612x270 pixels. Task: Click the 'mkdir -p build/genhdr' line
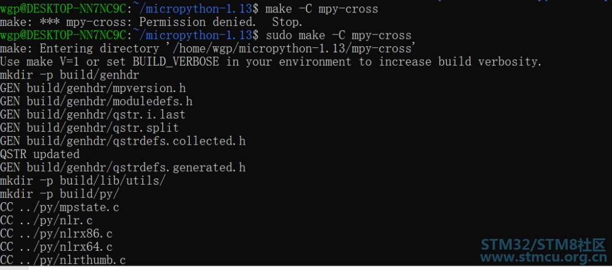pos(70,76)
